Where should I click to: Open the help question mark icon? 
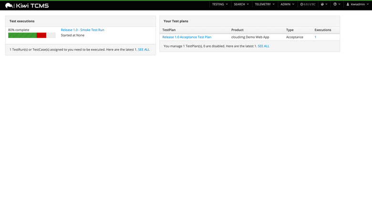click(x=335, y=4)
